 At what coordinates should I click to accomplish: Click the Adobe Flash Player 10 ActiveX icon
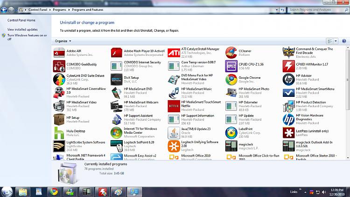[x=117, y=53]
